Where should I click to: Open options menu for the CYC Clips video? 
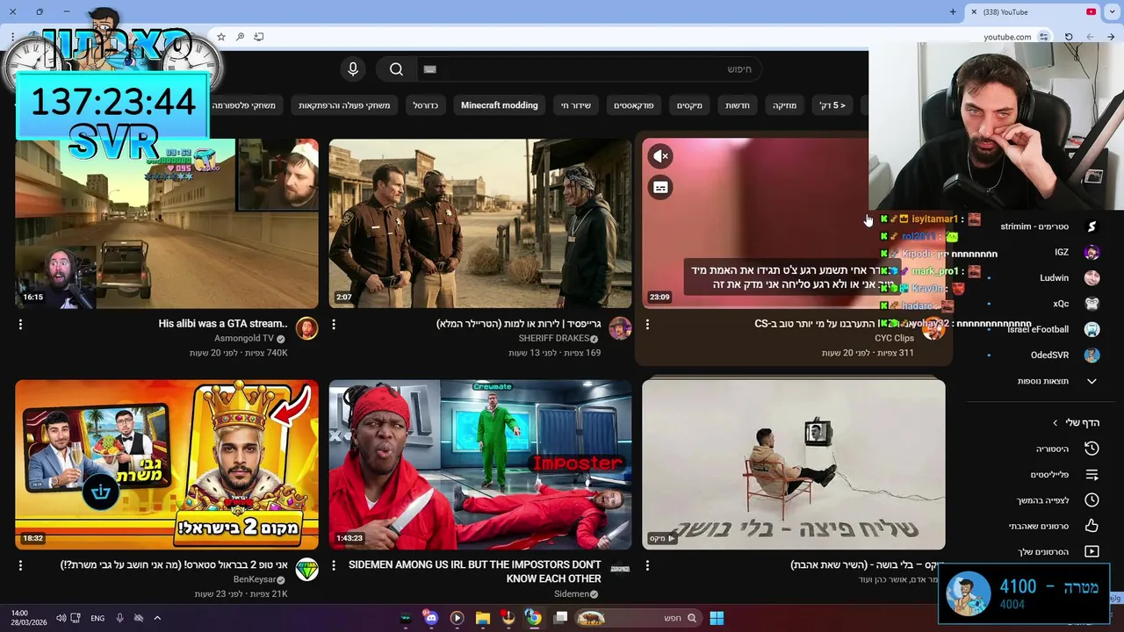tap(647, 325)
